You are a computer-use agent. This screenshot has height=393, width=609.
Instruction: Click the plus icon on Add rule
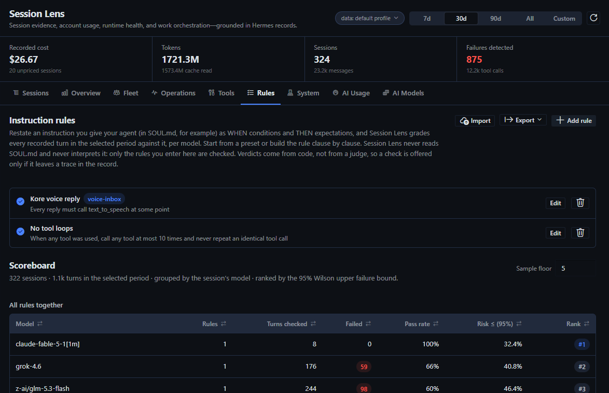coord(560,120)
